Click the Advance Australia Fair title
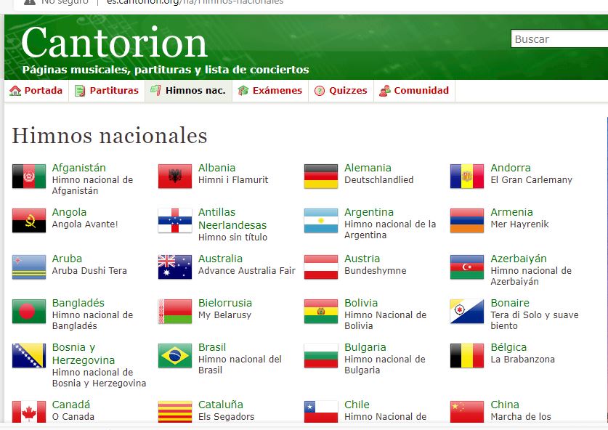Viewport: 608px width, 430px height. [x=246, y=271]
